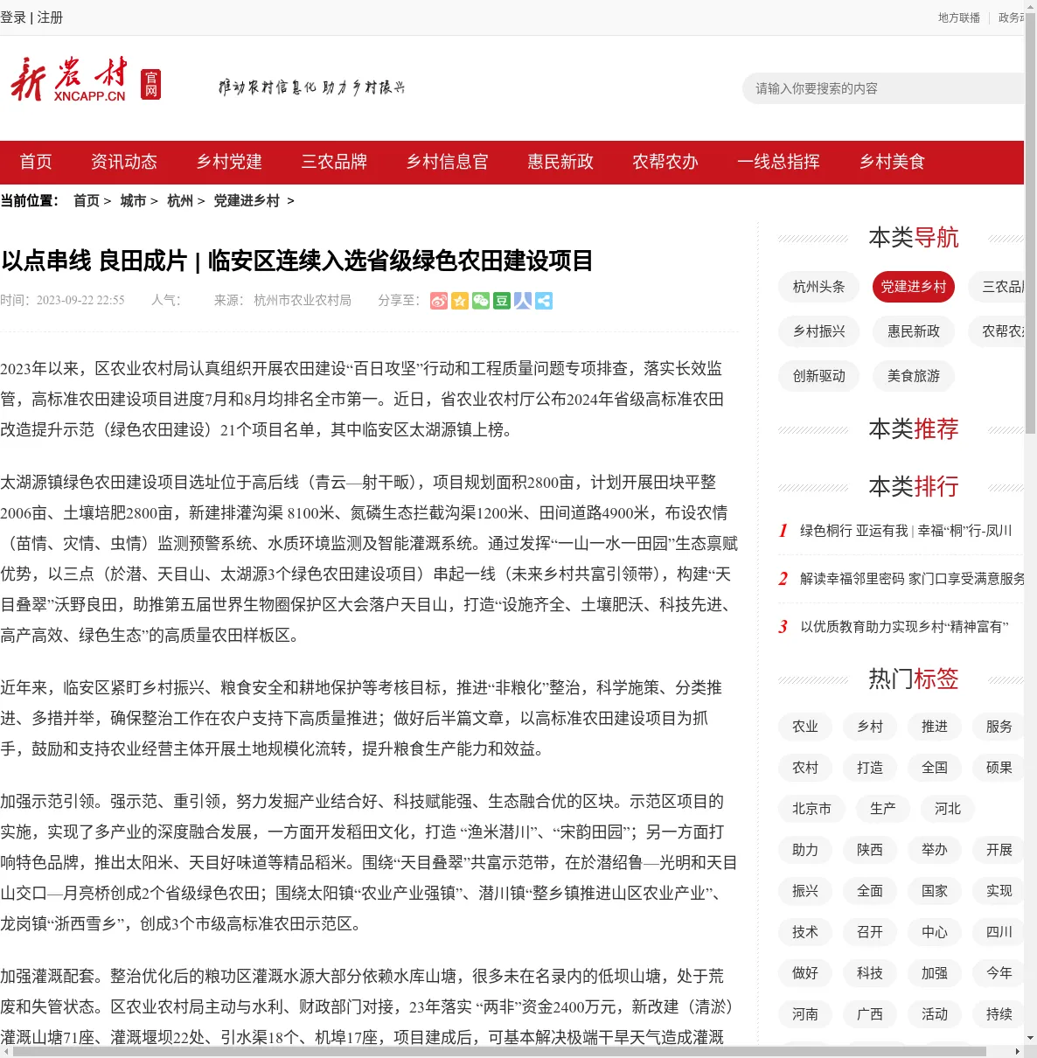Screen dimensions: 1037x1058
Task: Share the article to Renren
Action: coord(523,301)
